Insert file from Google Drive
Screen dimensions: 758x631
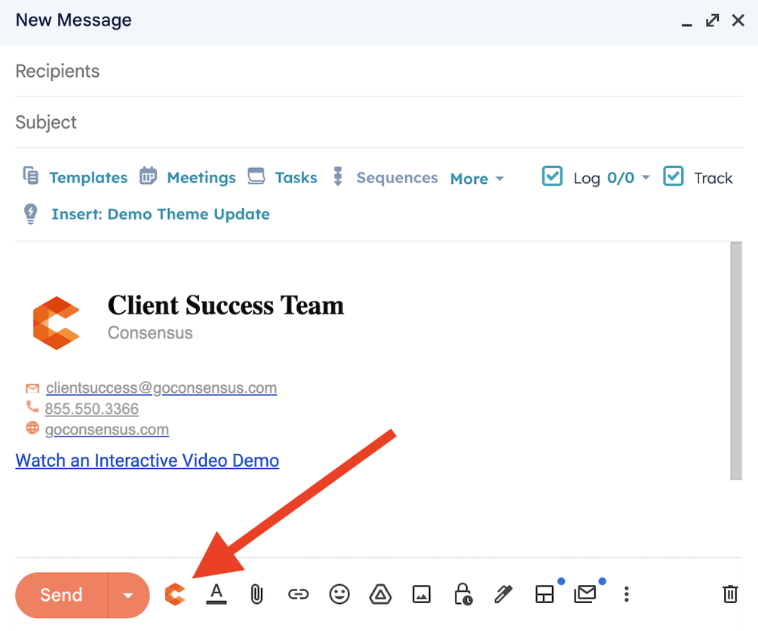tap(380, 595)
